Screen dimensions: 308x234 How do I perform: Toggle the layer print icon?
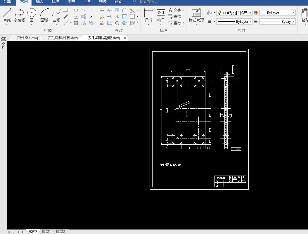[x=233, y=13]
